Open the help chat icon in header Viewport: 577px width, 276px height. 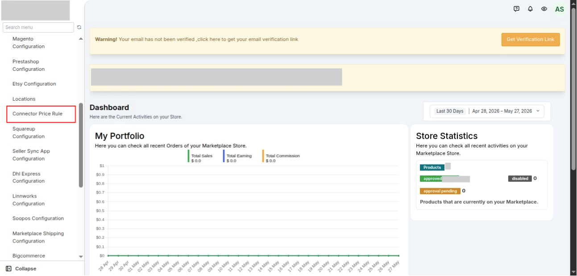pos(516,9)
